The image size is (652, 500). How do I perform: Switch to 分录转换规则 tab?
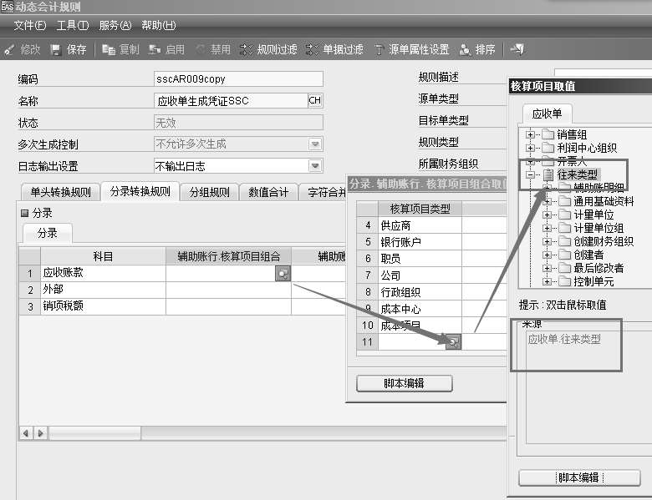(x=140, y=191)
